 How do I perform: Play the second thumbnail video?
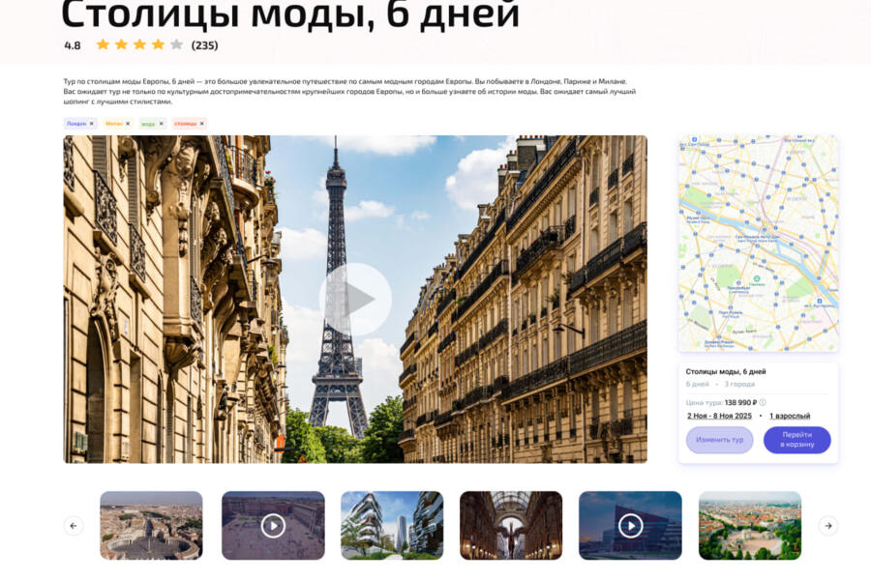pos(273,525)
